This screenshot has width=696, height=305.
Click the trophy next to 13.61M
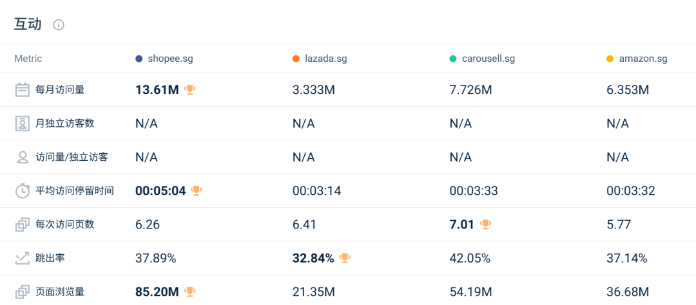[190, 90]
